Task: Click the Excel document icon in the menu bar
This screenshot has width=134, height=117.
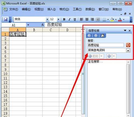Action: [5, 9]
